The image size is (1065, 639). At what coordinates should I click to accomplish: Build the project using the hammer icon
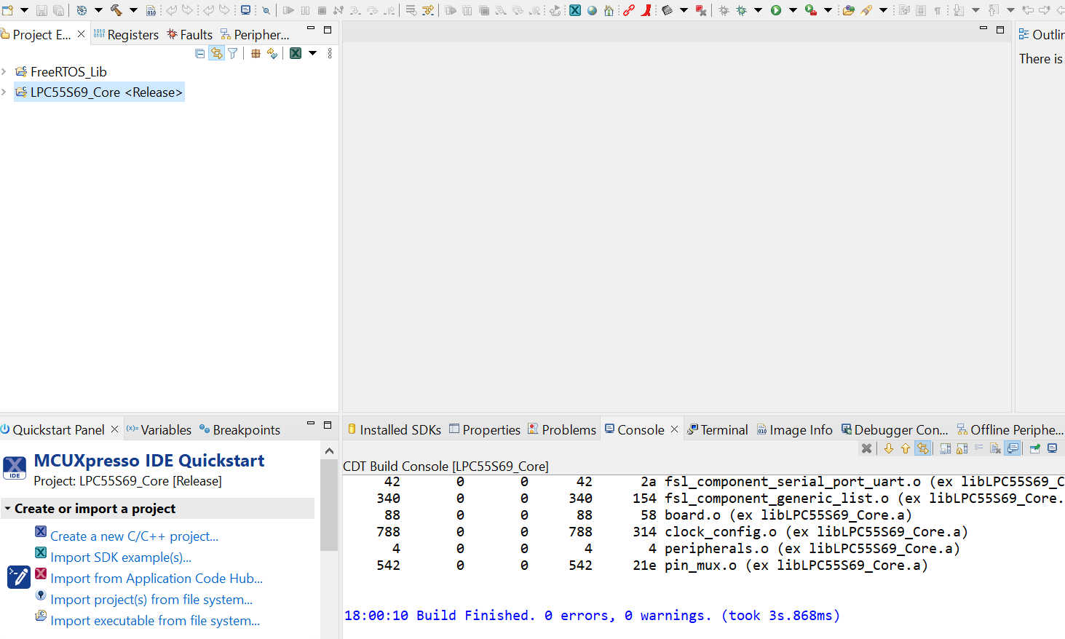pos(114,10)
